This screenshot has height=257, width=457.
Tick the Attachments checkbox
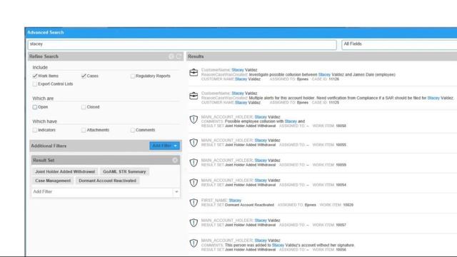click(84, 130)
